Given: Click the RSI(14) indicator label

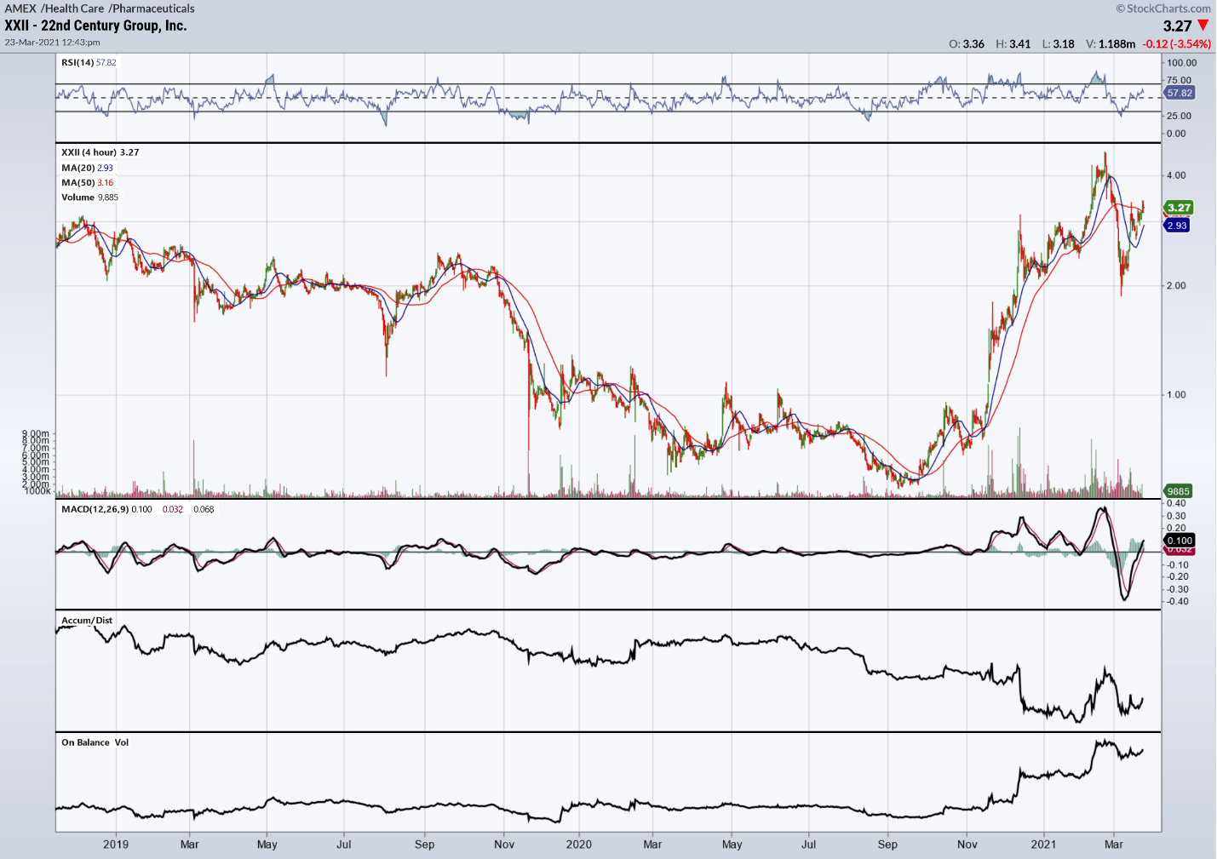Looking at the screenshot, I should [77, 62].
